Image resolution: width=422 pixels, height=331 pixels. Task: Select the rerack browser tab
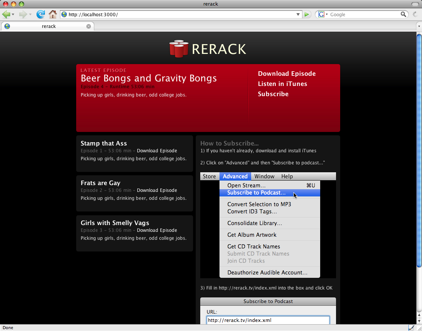click(48, 26)
